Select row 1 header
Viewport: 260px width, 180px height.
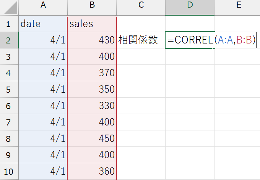[x=9, y=24]
